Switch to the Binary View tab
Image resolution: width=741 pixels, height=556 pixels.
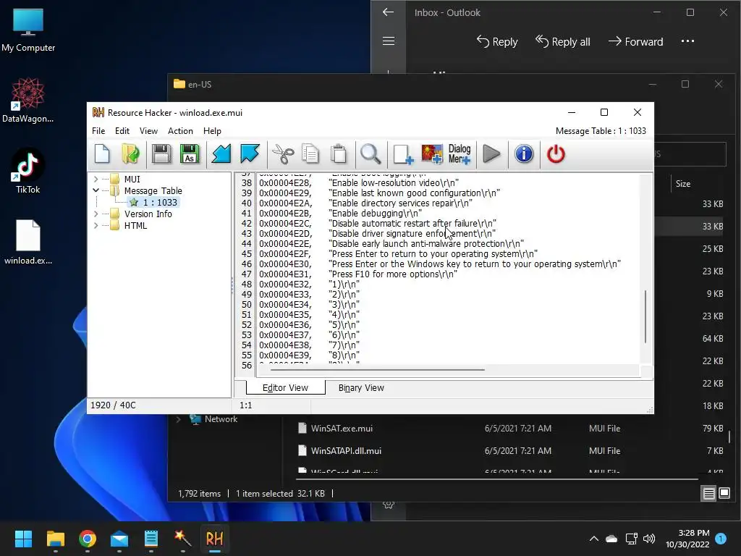tap(361, 388)
